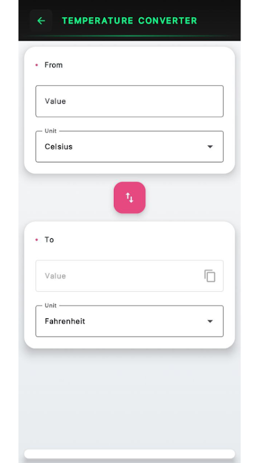Copy the converted value to clipboard

click(210, 276)
